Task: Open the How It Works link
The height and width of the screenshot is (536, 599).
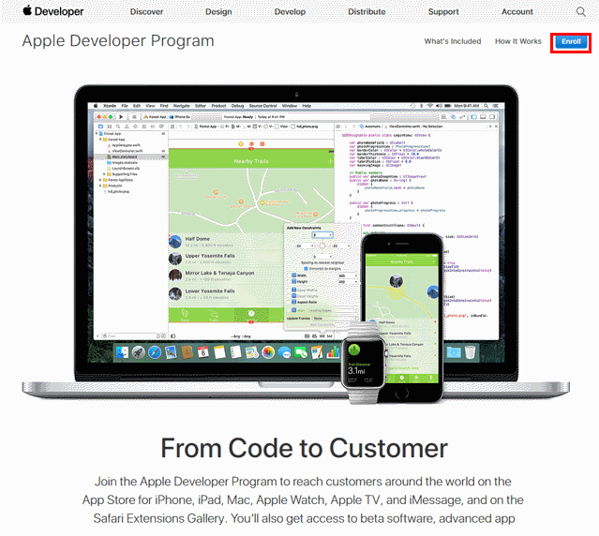Action: click(518, 41)
